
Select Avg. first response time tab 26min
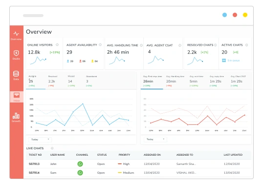[152, 81]
